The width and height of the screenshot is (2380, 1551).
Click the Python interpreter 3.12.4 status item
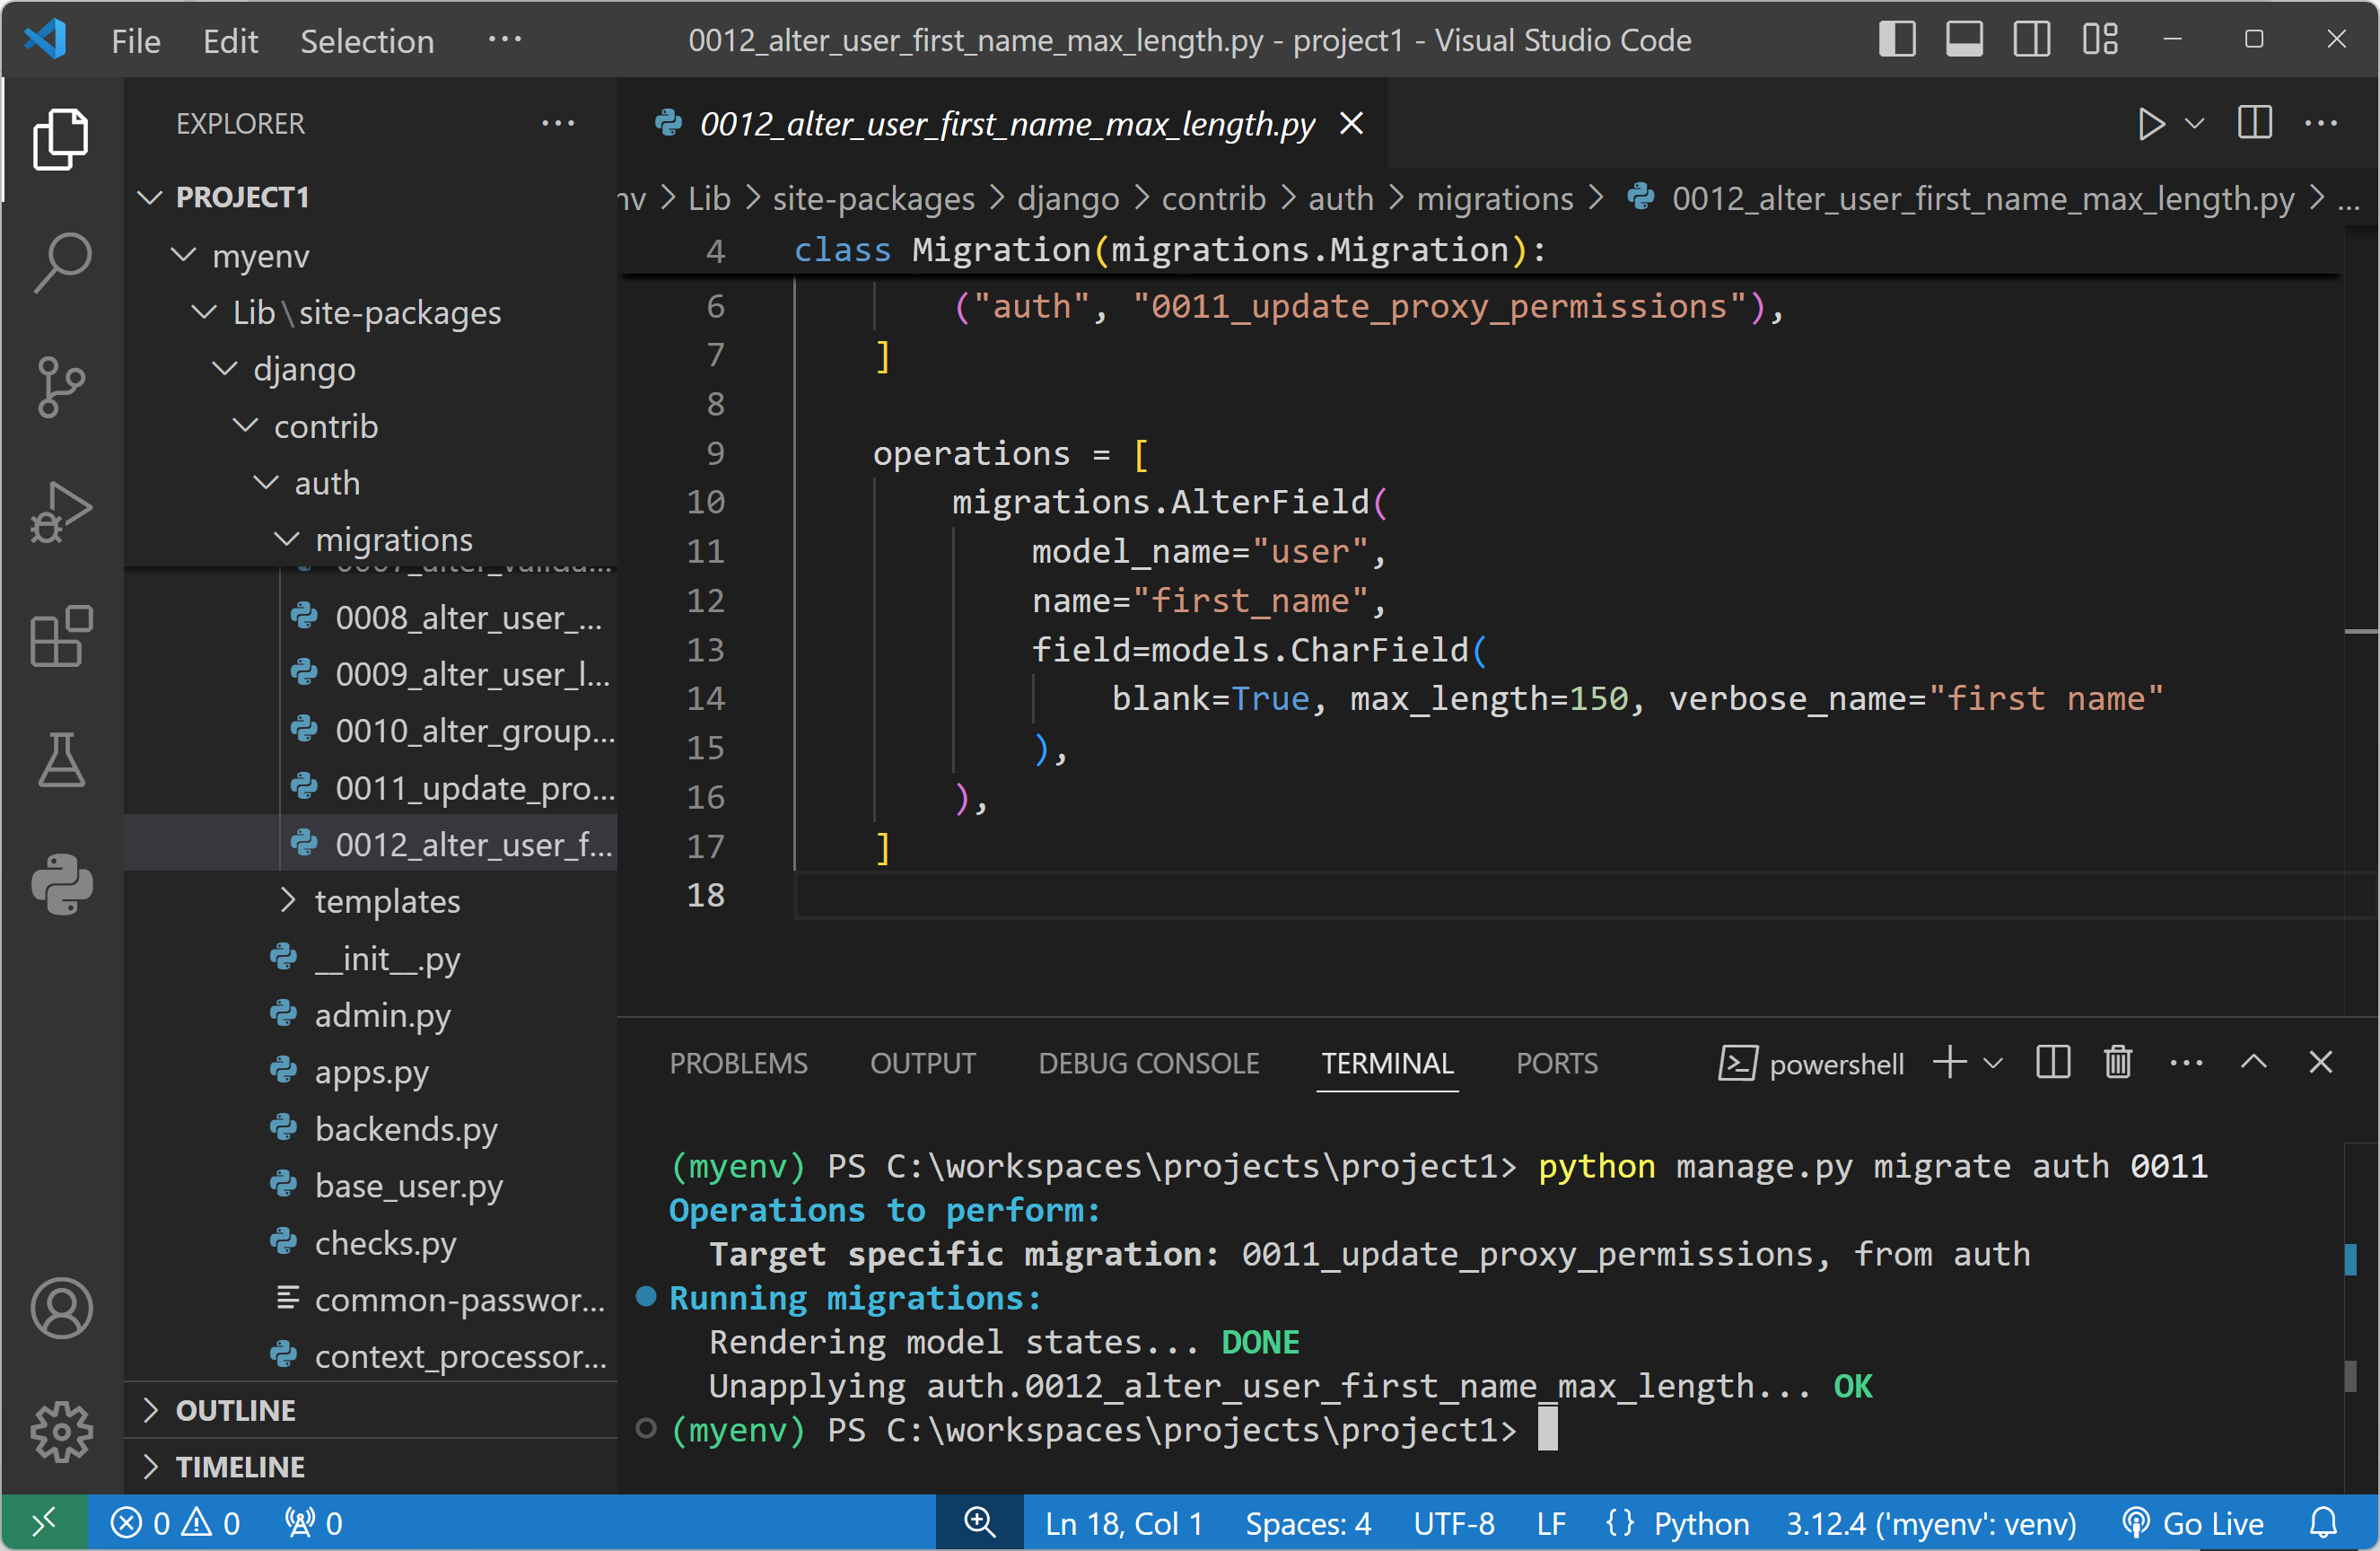point(1930,1523)
